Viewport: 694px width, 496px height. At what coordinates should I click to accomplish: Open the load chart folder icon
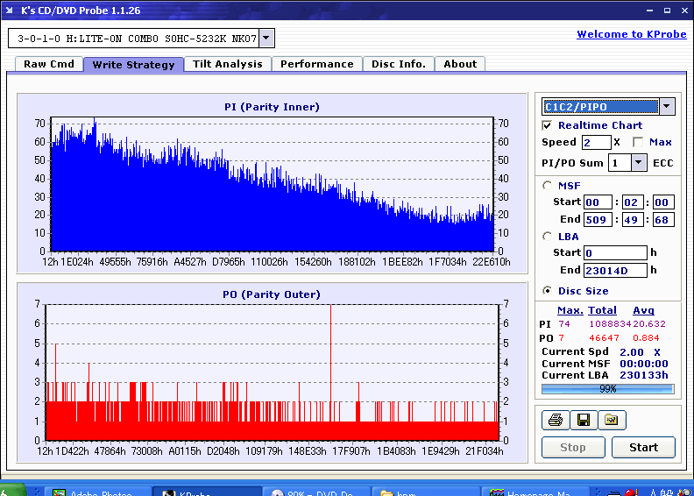pos(611,421)
